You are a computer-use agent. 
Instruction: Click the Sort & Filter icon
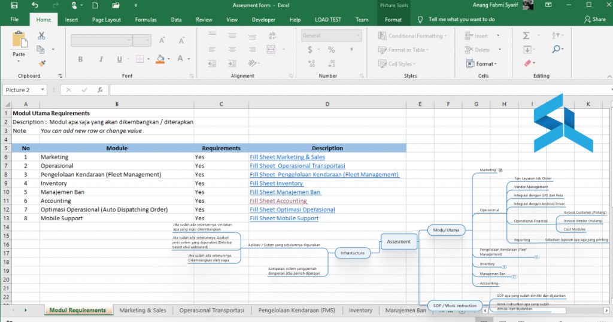(x=556, y=35)
